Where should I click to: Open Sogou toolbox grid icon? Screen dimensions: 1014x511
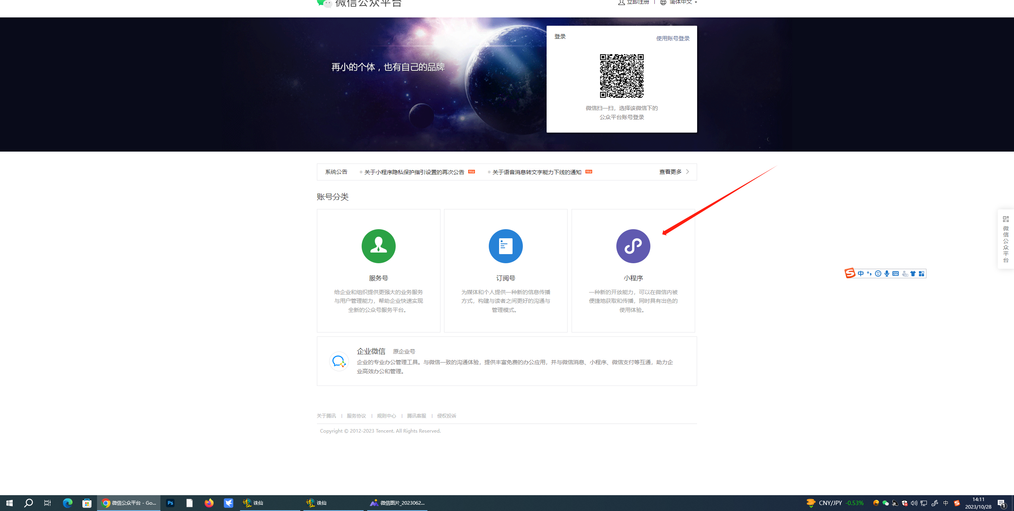pyautogui.click(x=921, y=274)
